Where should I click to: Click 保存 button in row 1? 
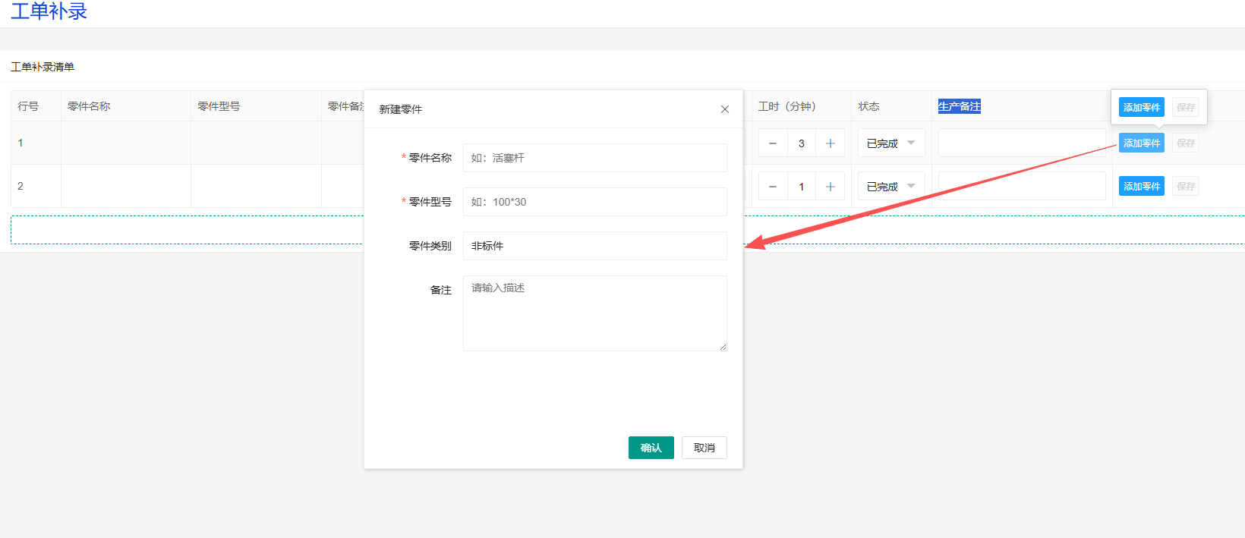pos(1186,143)
